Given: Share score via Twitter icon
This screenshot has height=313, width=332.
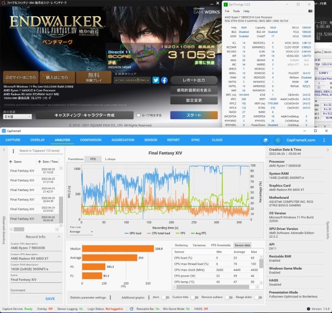Looking at the screenshot, I should (x=156, y=80).
